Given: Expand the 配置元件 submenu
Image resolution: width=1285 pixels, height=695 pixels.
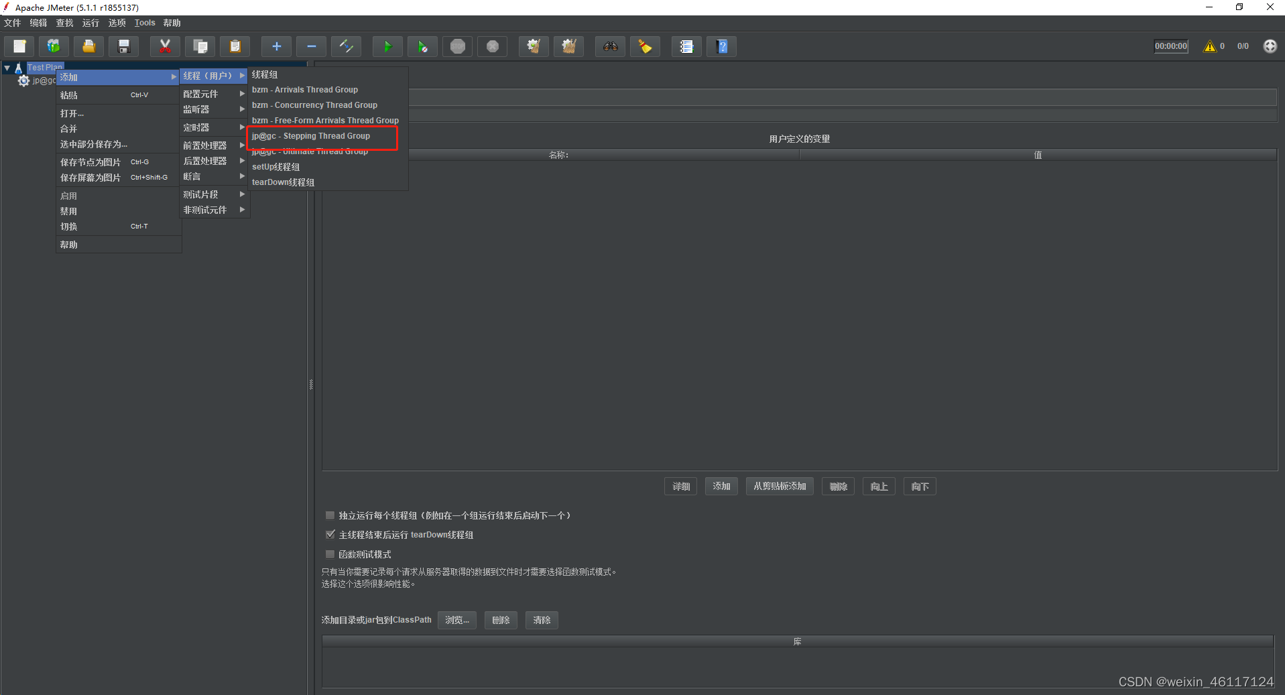Looking at the screenshot, I should coord(214,94).
